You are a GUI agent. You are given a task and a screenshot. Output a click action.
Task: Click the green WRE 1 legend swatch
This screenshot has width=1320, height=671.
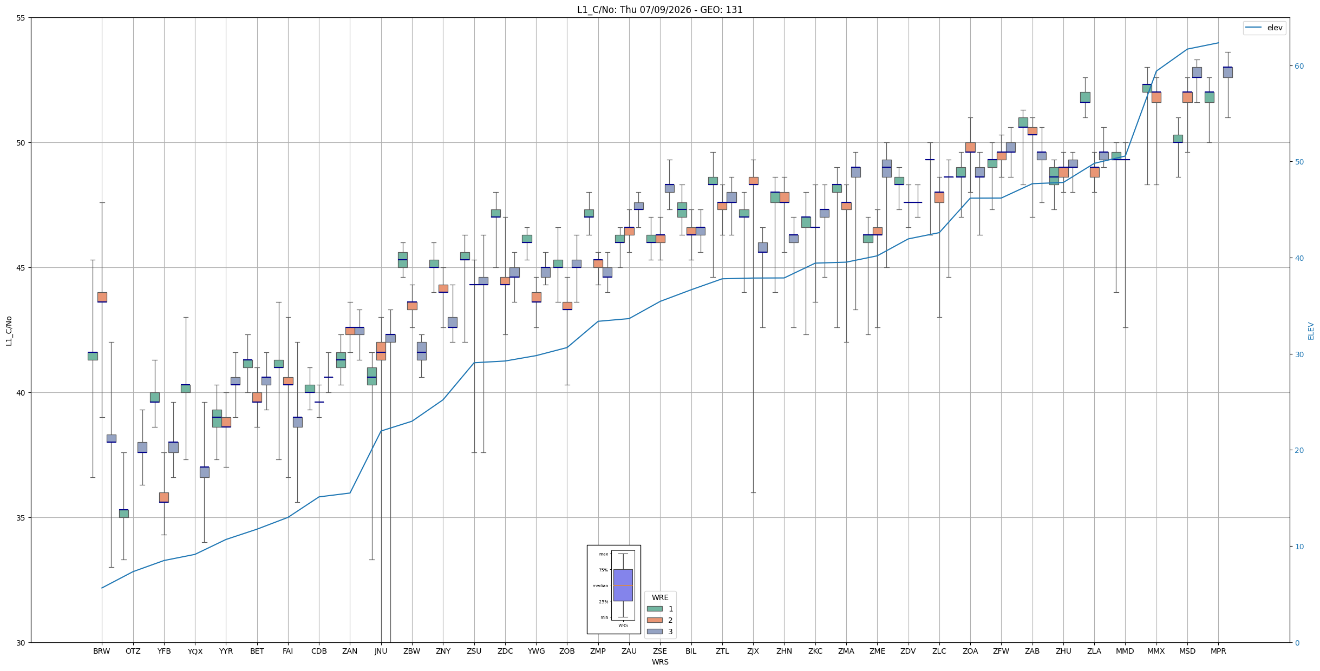[655, 609]
